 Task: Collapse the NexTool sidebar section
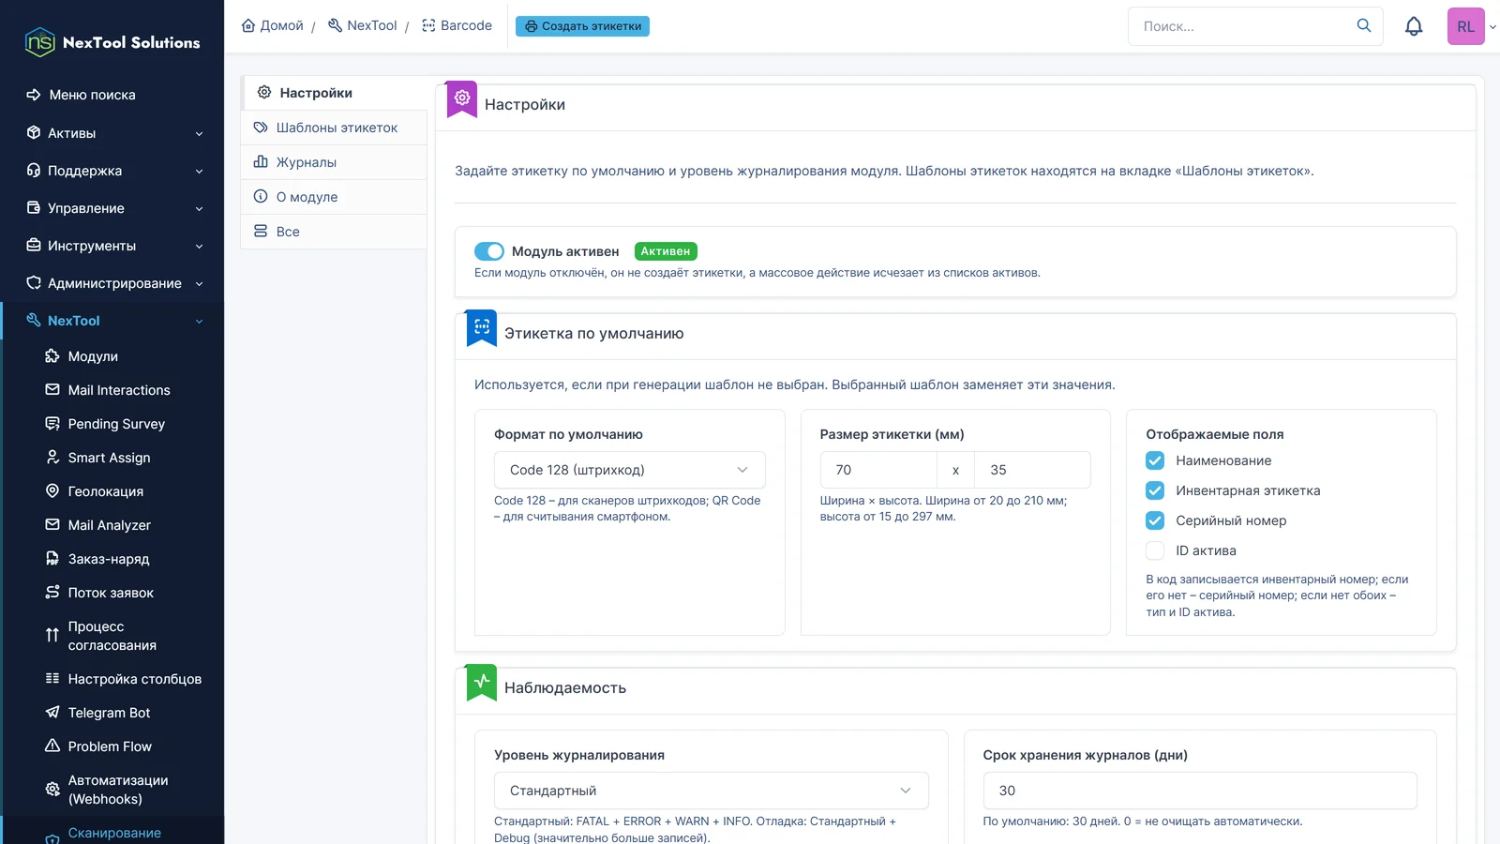pos(112,321)
